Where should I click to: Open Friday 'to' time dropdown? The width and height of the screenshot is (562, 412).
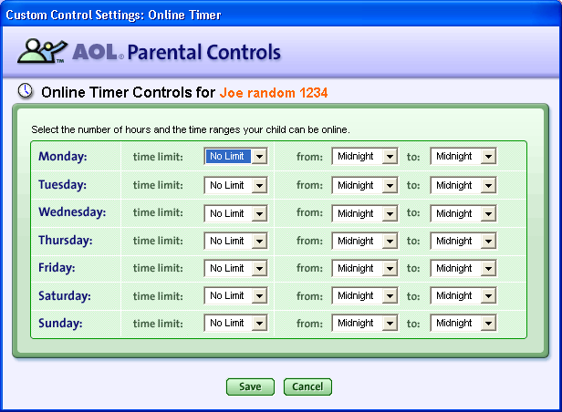click(463, 268)
